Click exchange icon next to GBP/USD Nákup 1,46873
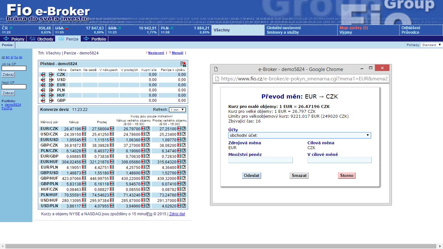This screenshot has width=443, height=249. tap(84, 173)
